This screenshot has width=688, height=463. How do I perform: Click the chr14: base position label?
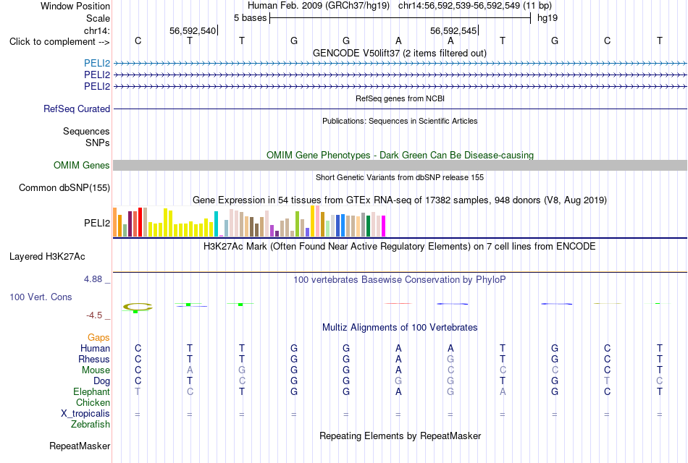96,30
